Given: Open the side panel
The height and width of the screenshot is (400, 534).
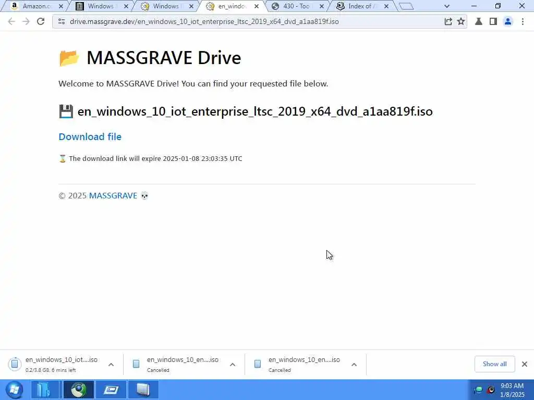Looking at the screenshot, I should point(493,21).
